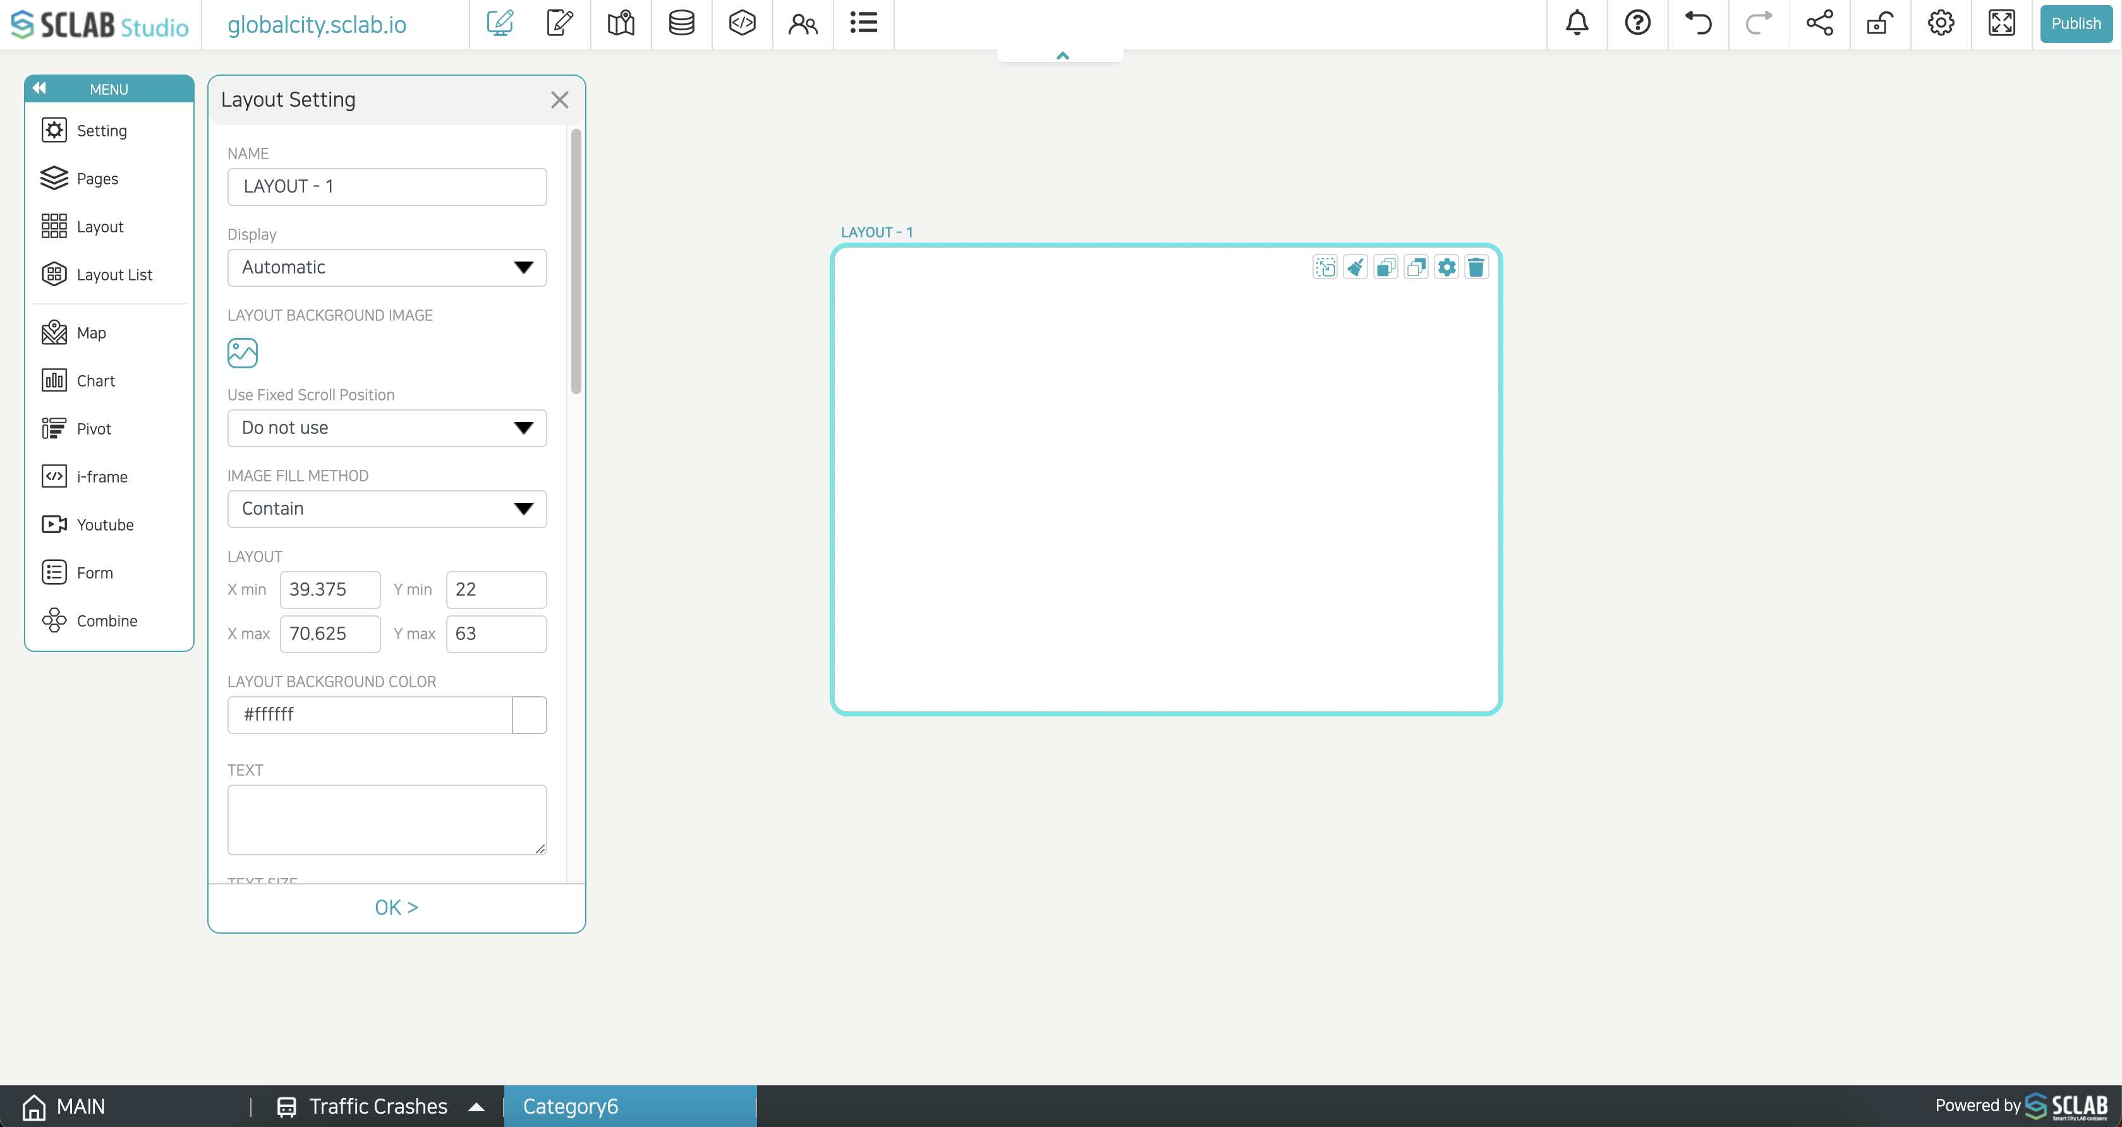The image size is (2122, 1127).
Task: Open LAYOUT - 1 gear settings icon
Action: click(x=1446, y=268)
